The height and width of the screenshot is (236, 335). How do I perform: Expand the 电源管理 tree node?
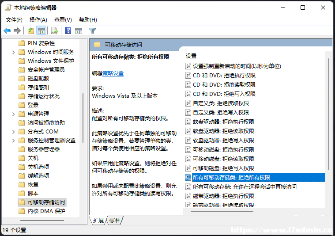13,114
